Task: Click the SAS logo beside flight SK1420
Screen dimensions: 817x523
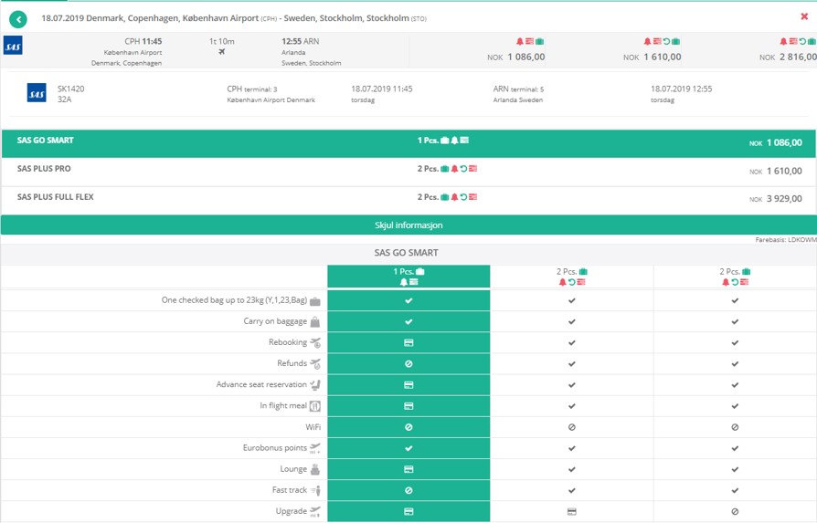Action: 37,92
